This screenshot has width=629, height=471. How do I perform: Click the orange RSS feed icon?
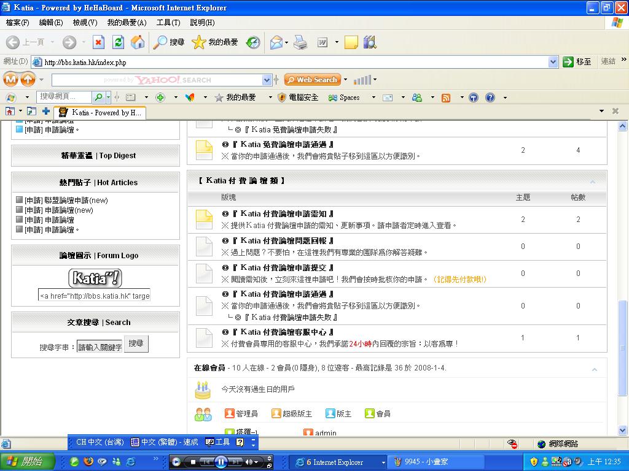(x=446, y=98)
